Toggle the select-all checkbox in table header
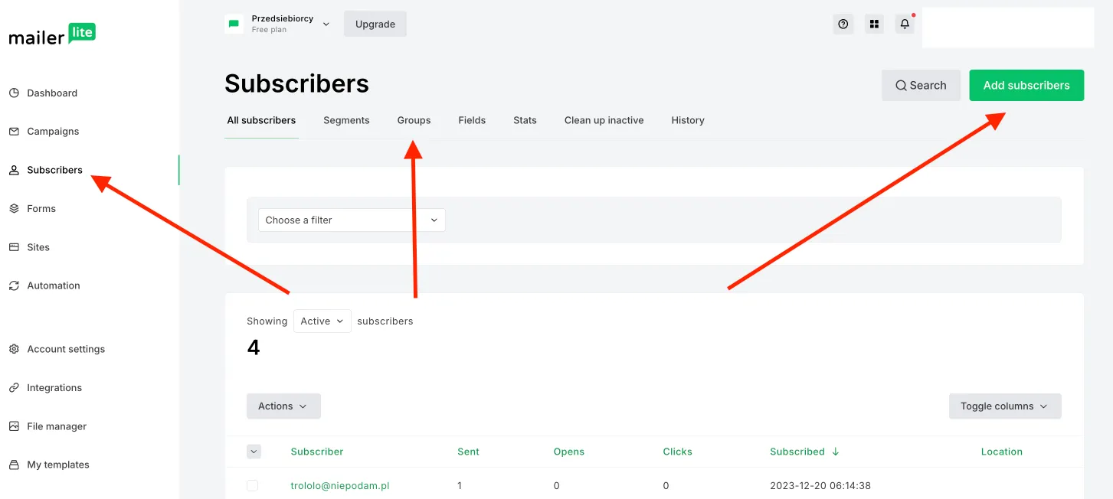The height and width of the screenshot is (499, 1113). click(254, 452)
